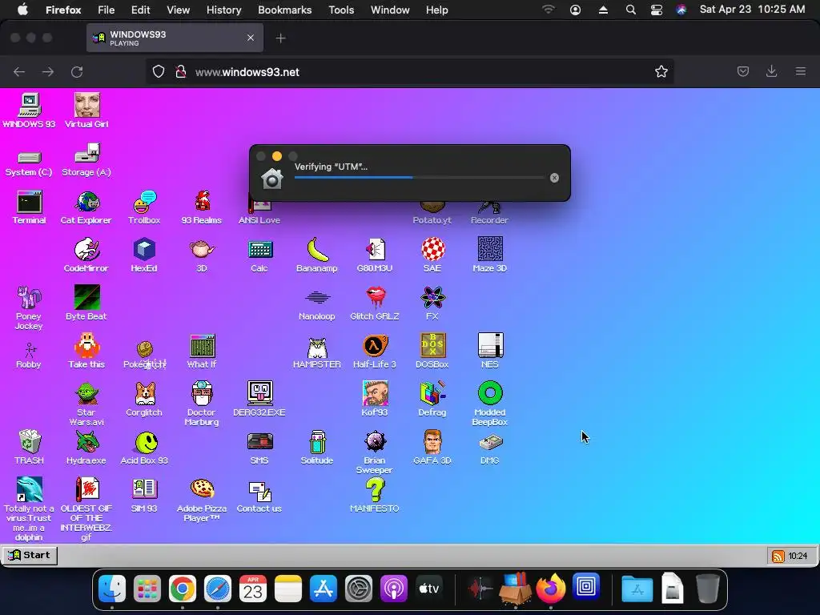The width and height of the screenshot is (820, 615).
Task: Open System Preferences in the Dock
Action: (x=359, y=589)
